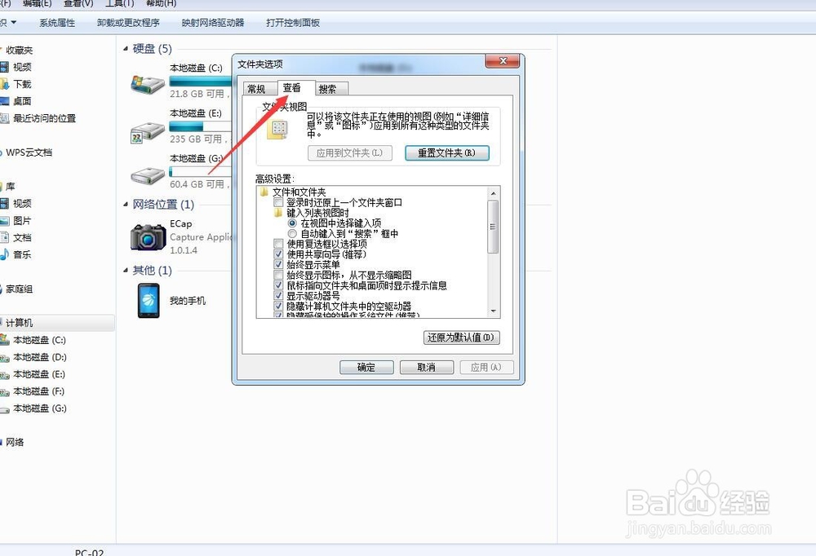Screen dimensions: 816x556
Task: Toggle 登录时还原上一个文件夹窗口 checkbox
Action: [278, 202]
